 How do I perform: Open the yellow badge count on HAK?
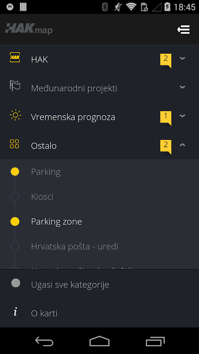pyautogui.click(x=166, y=61)
